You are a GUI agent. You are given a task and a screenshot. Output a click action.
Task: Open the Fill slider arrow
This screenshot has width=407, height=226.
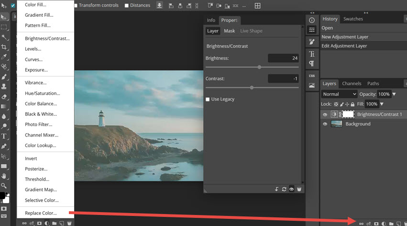pyautogui.click(x=382, y=104)
